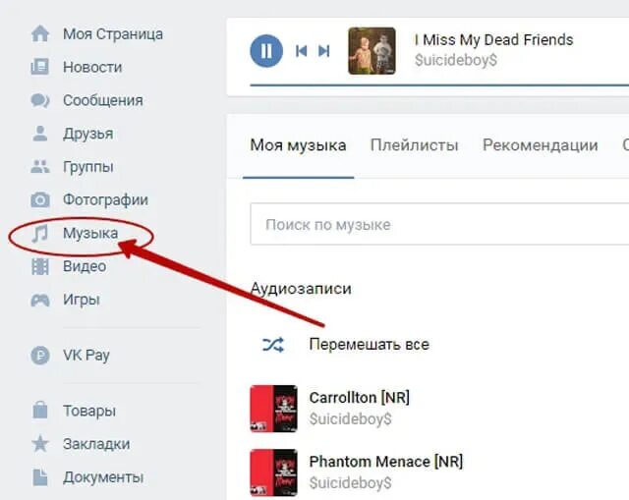Screen dimensions: 629x500
Task: Skip to the next track
Action: (x=323, y=51)
